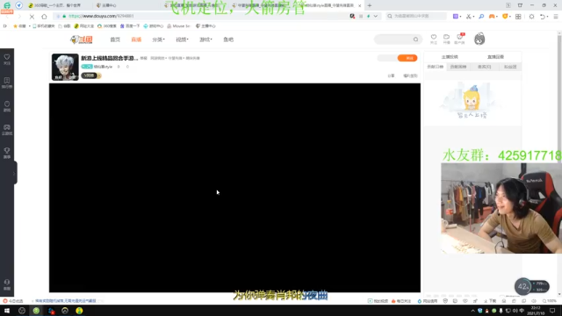Screen dimensions: 562x316
Task: Open the orange gamepad toolbar icon
Action: click(493, 17)
